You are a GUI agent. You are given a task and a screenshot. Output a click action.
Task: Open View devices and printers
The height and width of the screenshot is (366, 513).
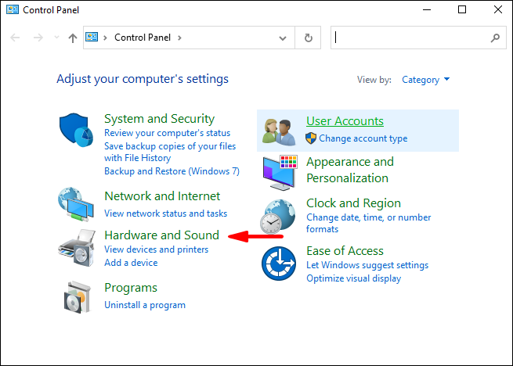156,249
